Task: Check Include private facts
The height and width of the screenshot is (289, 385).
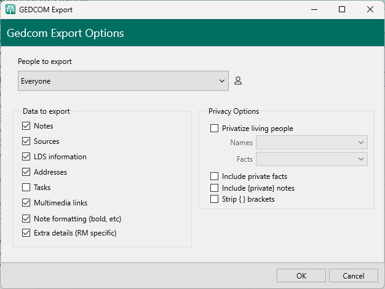Action: point(215,176)
